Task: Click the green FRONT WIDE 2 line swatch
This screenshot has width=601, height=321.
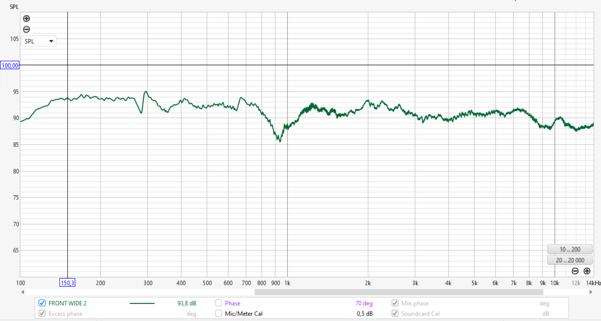Action: click(x=142, y=303)
